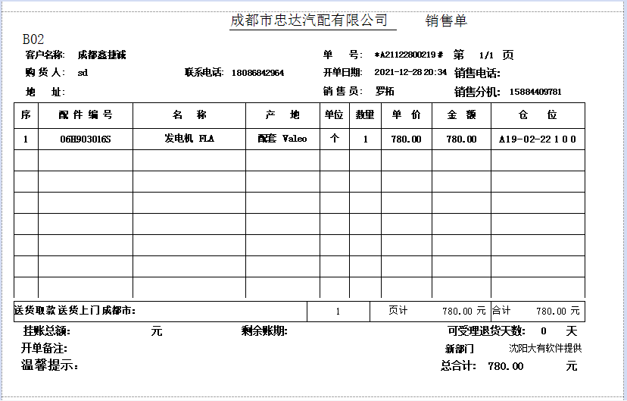Click the company title 成都市忠达汽配有限公司
Image resolution: width=627 pixels, height=401 pixels.
point(309,20)
